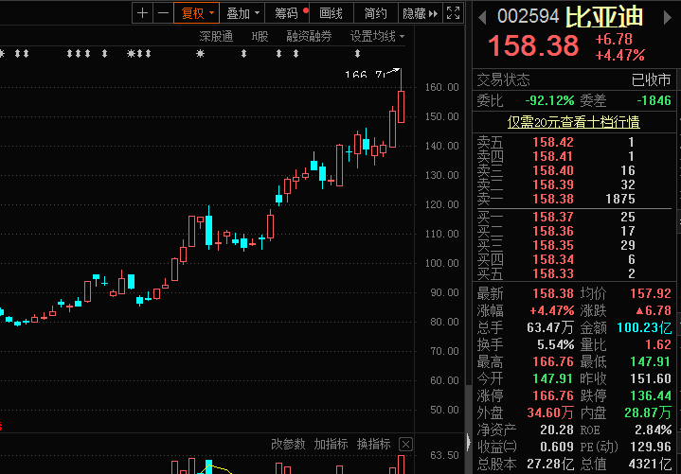Click the 比亚迪 stock name title
Screen dimensions: 681x474
(x=605, y=17)
